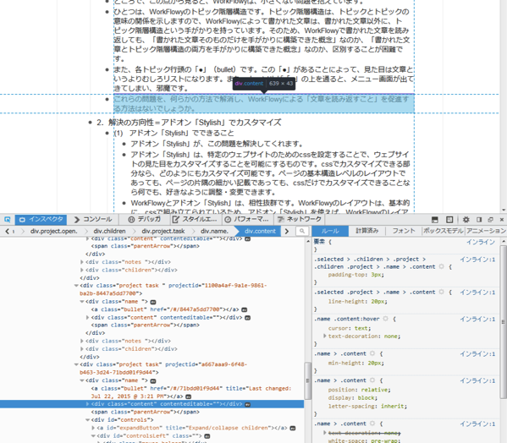The height and width of the screenshot is (443, 507).
Task: Select the ボックスモデル sidebar tab
Action: (x=444, y=231)
